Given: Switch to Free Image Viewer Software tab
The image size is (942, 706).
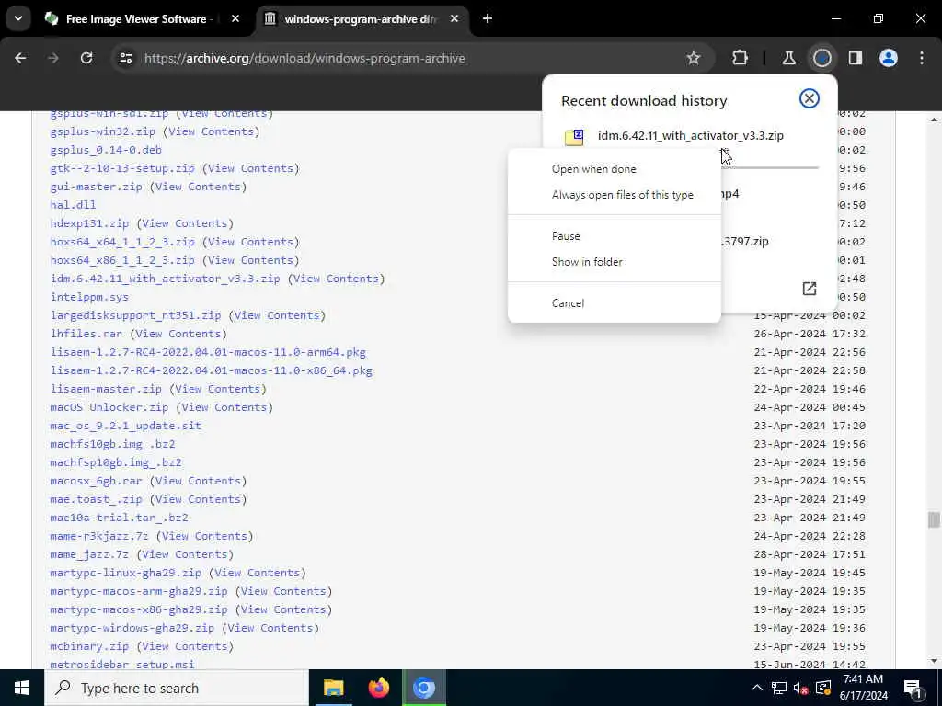Looking at the screenshot, I should click(140, 19).
